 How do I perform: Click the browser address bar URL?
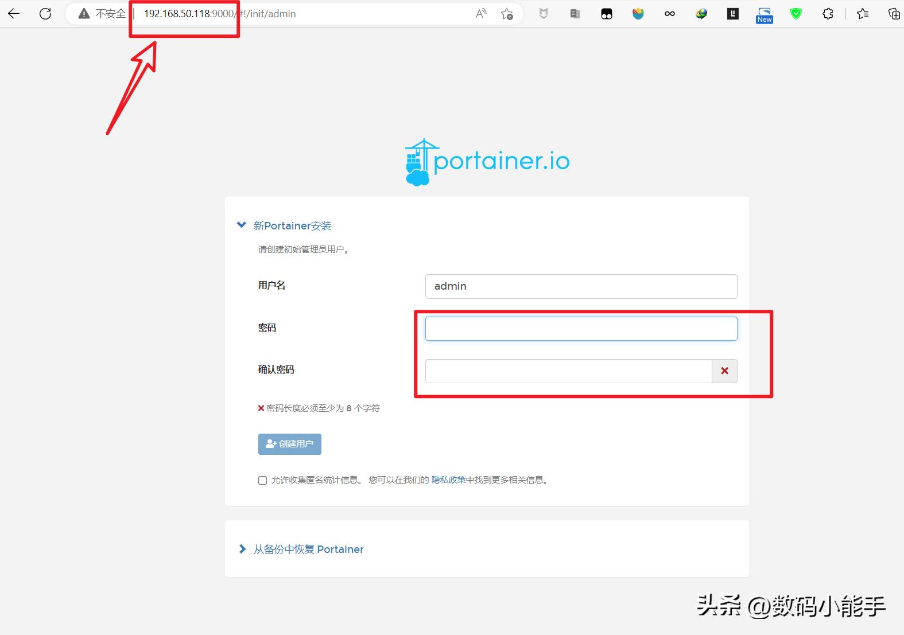click(220, 14)
